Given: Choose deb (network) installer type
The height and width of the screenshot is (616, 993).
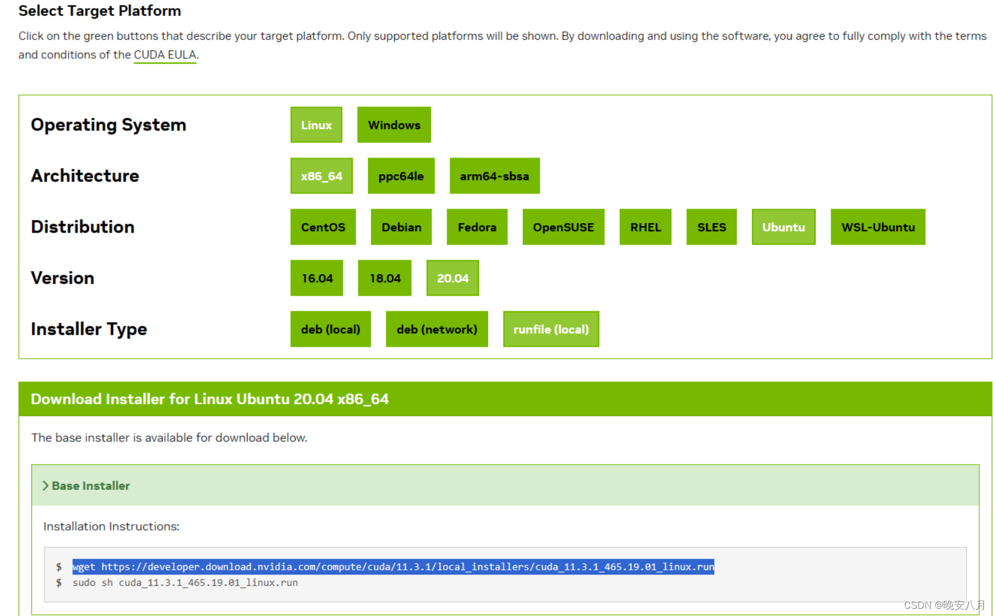Looking at the screenshot, I should (436, 329).
